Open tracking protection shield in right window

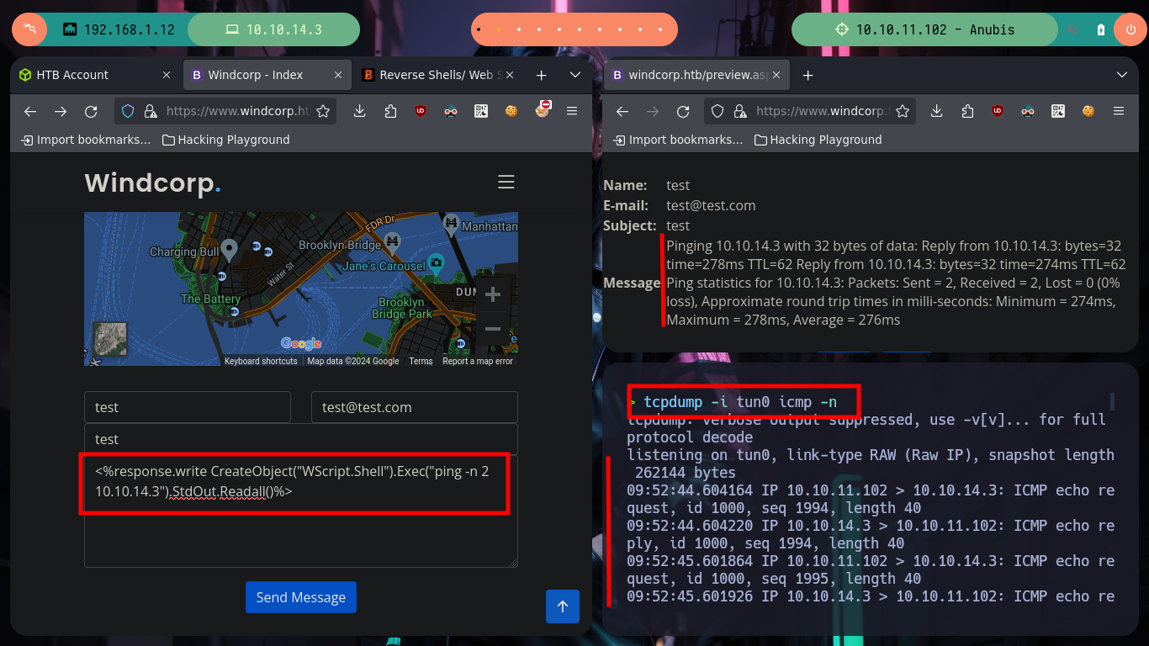[x=717, y=111]
